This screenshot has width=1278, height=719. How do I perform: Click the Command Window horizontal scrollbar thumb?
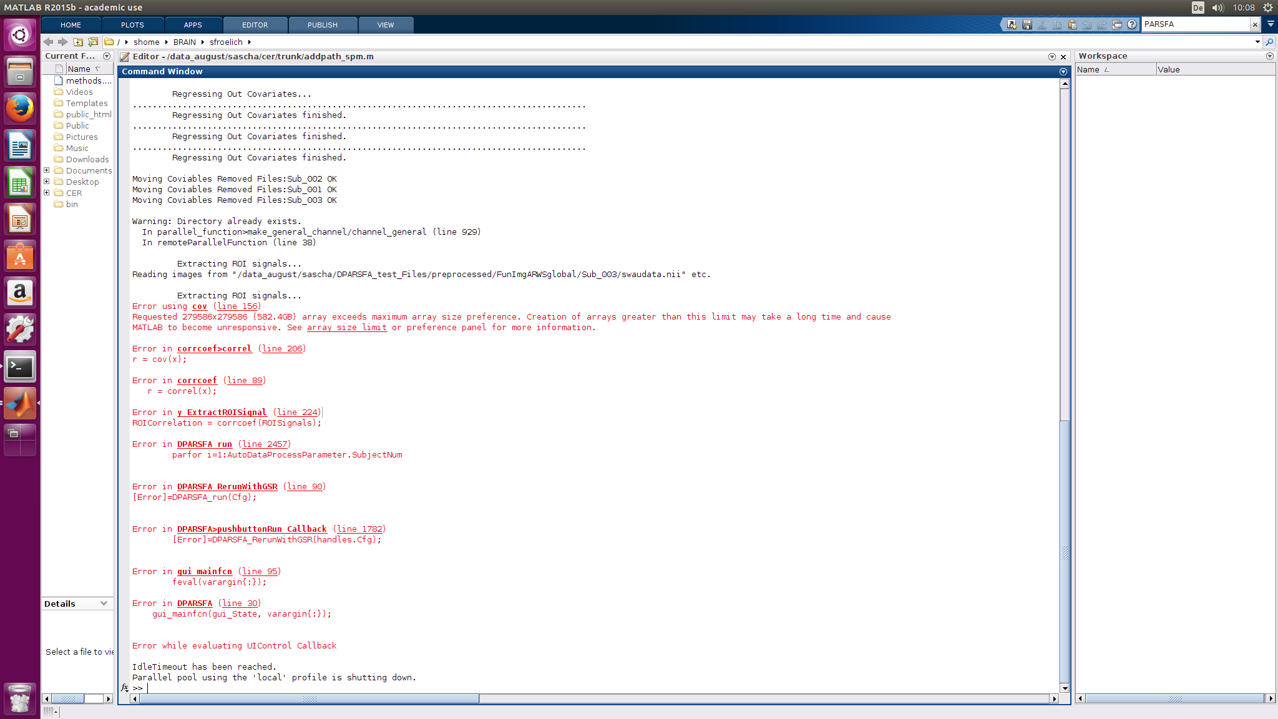310,698
